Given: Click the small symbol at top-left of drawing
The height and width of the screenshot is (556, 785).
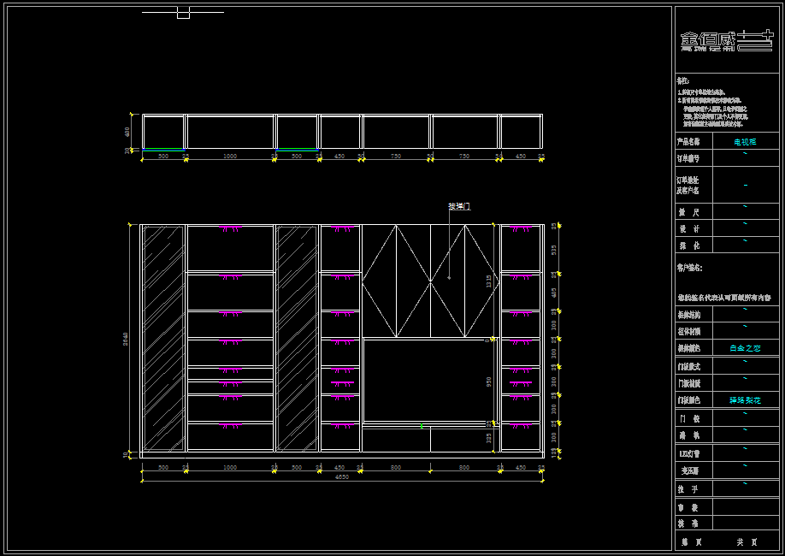Looking at the screenshot, I should [183, 13].
